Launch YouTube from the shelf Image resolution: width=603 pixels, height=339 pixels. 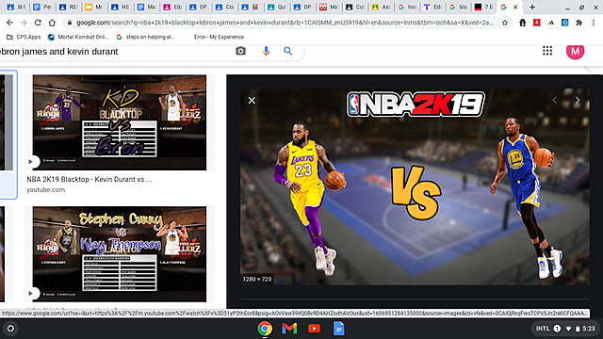point(314,329)
